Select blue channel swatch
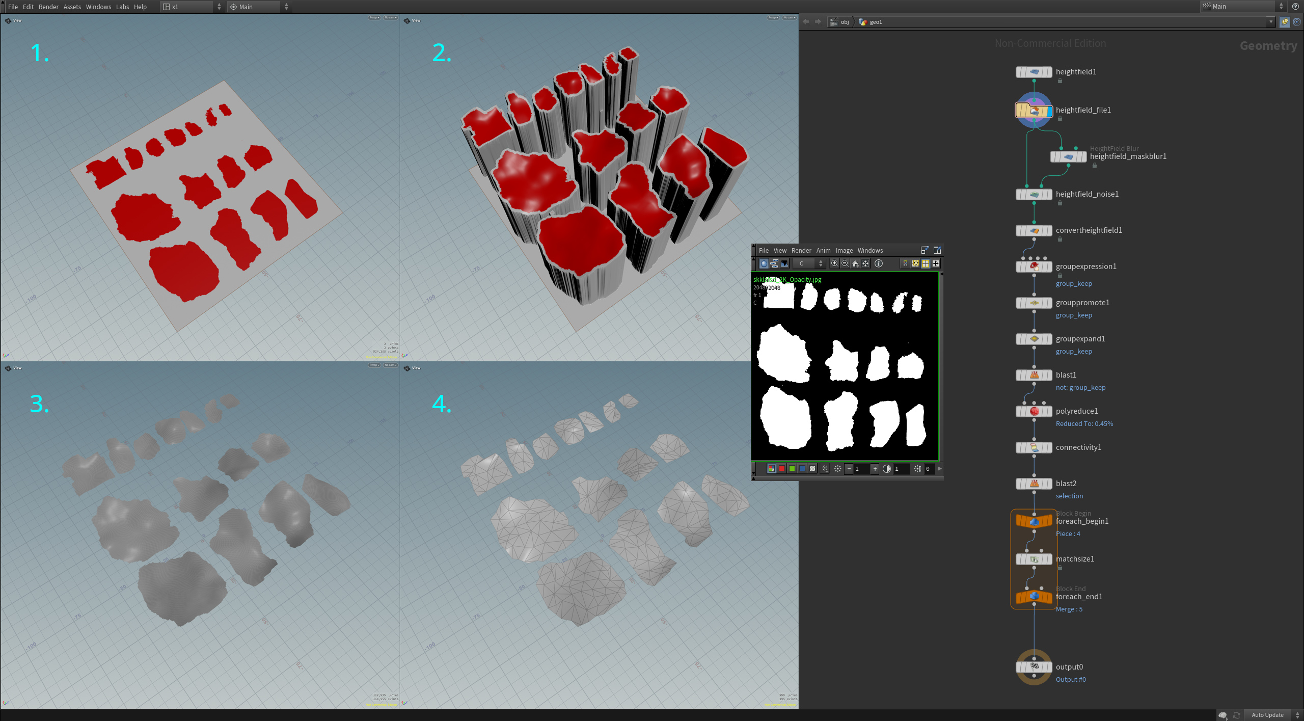 point(802,469)
